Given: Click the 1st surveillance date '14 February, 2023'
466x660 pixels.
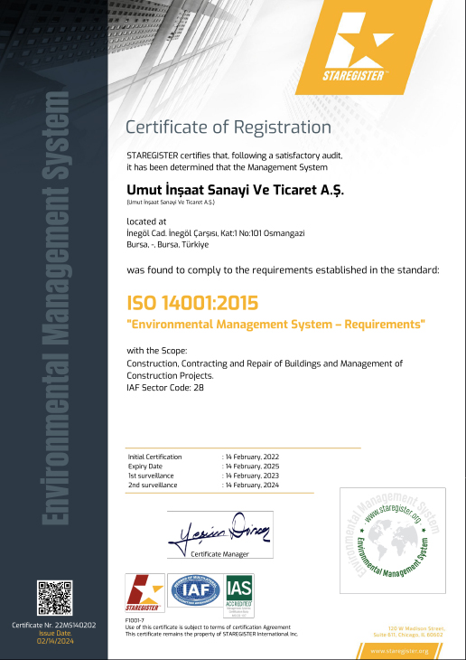Looking at the screenshot, I should click(x=251, y=476).
